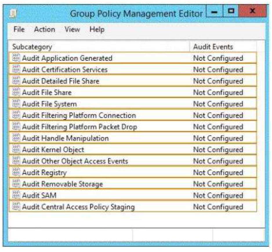
Task: Click the Audit Certification Services policy icon
Action: [x=16, y=70]
